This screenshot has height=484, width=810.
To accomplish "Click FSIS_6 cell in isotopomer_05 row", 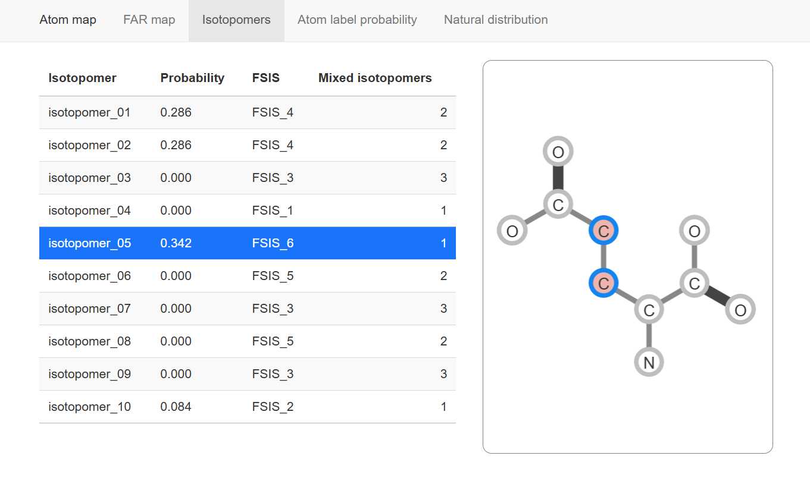I will tap(273, 243).
